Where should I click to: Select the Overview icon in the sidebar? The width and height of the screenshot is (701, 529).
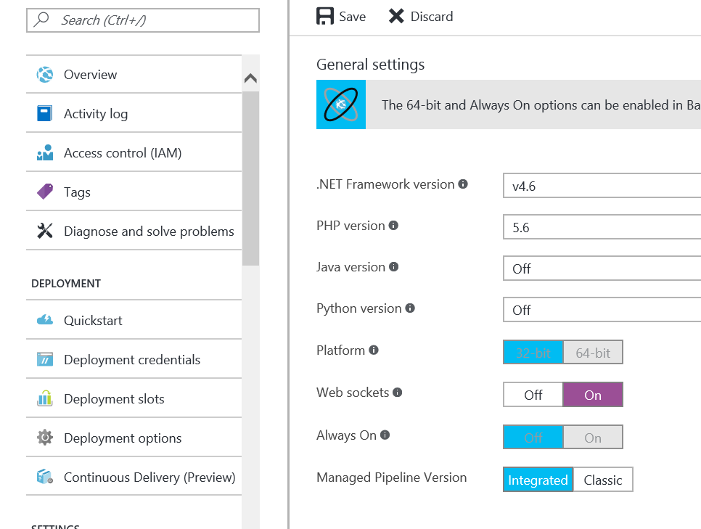(x=45, y=74)
